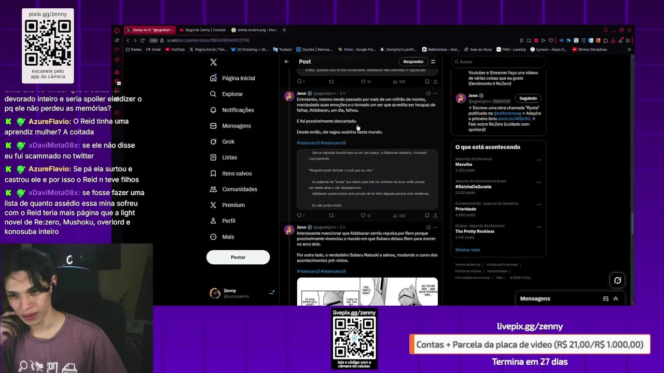
Task: Open Perfil in the X sidebar
Action: click(x=223, y=221)
